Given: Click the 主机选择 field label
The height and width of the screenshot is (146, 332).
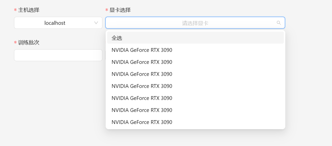Looking at the screenshot, I should [x=29, y=10].
